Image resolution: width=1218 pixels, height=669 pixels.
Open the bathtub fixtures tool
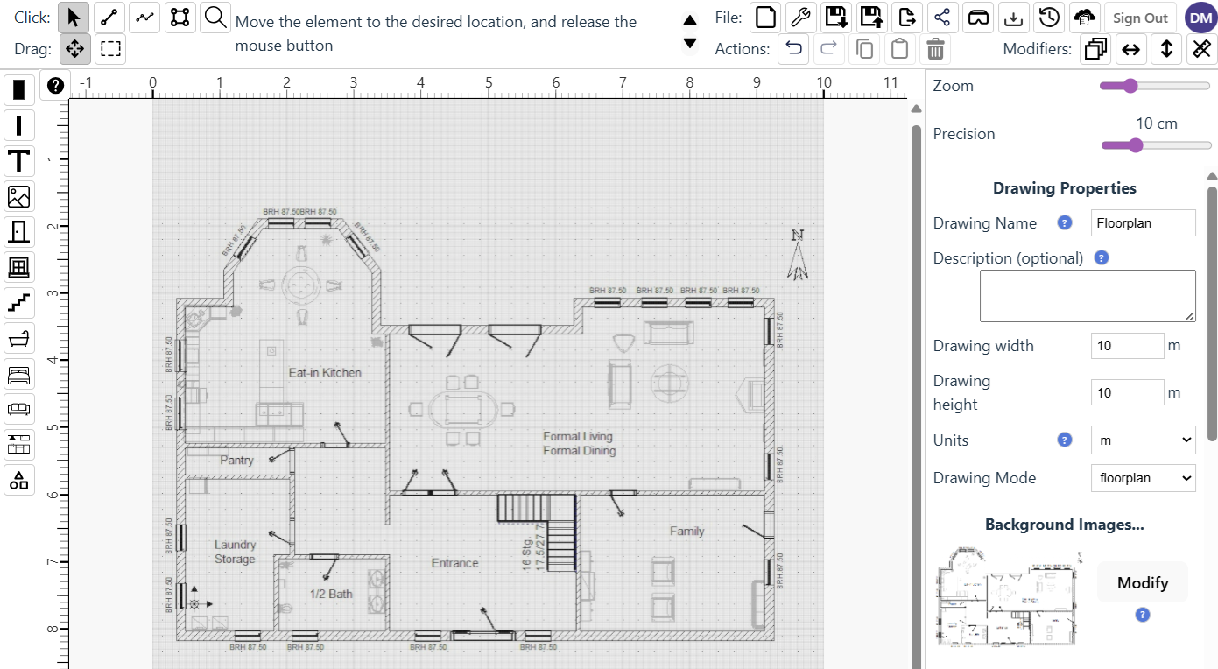[19, 337]
